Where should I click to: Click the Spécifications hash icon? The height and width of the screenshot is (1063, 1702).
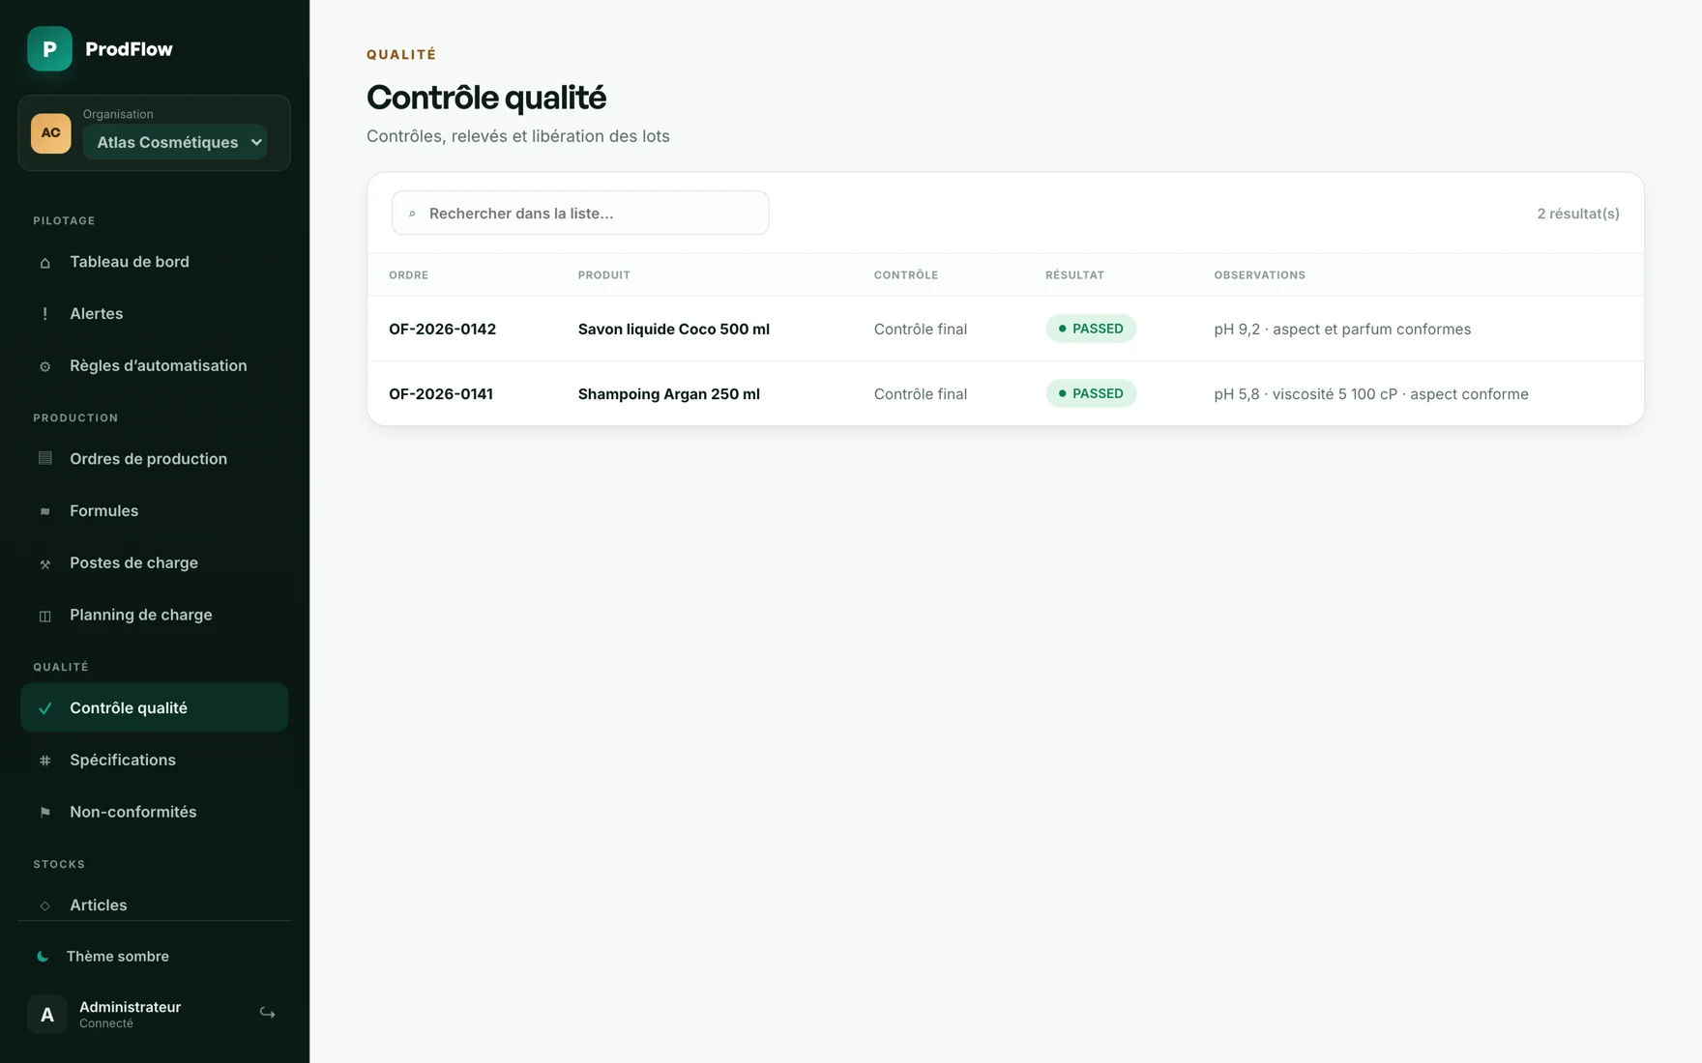point(44,761)
